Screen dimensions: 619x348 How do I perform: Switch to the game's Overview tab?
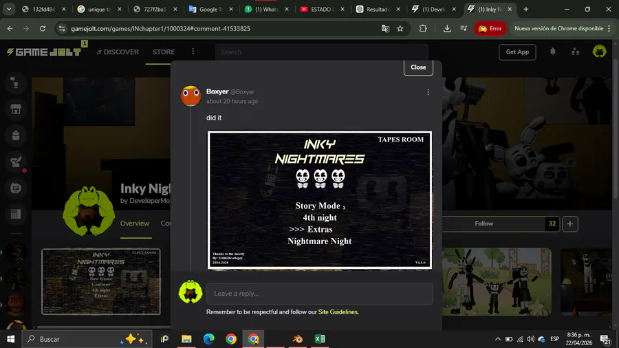(135, 224)
